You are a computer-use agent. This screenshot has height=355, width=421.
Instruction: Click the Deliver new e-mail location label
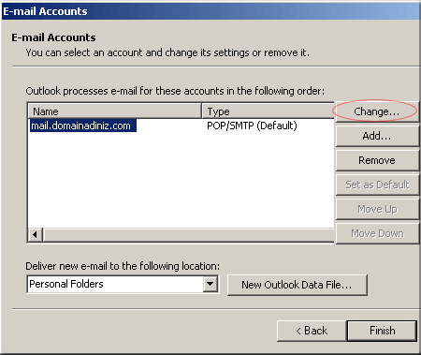[x=123, y=266]
